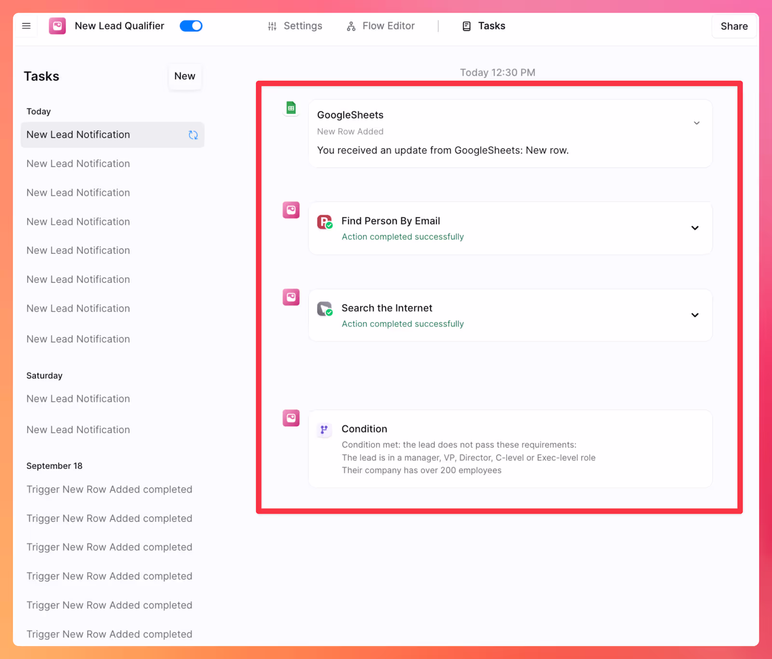
Task: Select the highlighted New Lead Notification task
Action: [x=112, y=135]
